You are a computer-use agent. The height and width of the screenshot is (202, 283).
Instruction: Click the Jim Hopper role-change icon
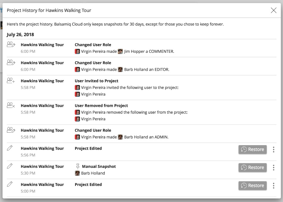pos(11,45)
